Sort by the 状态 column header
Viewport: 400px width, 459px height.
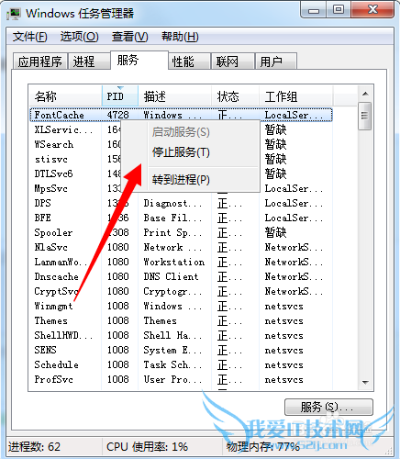point(236,96)
